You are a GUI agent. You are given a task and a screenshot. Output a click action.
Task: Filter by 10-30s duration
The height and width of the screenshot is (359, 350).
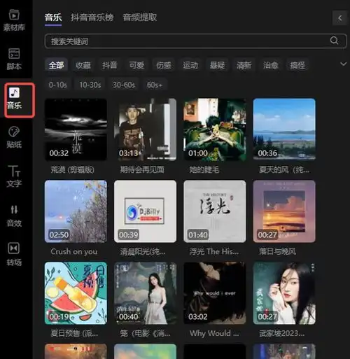point(90,85)
